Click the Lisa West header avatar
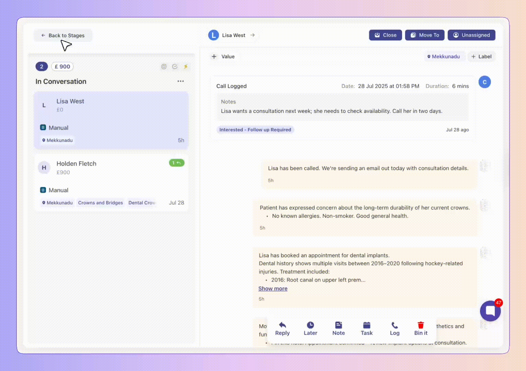This screenshot has height=371, width=526. pyautogui.click(x=214, y=35)
